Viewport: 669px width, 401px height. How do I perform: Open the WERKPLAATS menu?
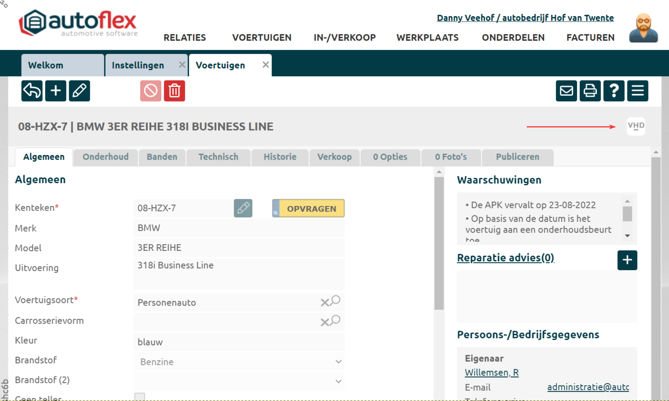pyautogui.click(x=427, y=37)
